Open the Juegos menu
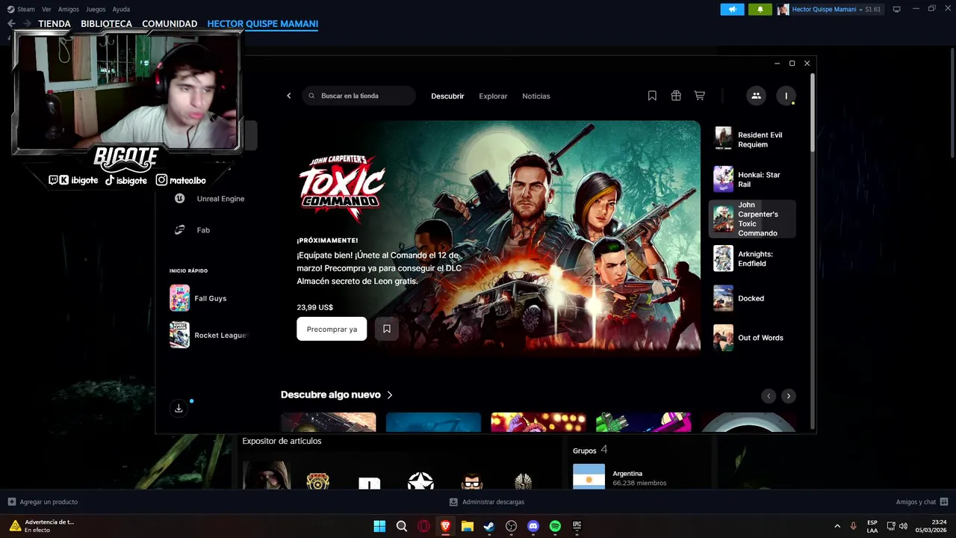 click(96, 9)
